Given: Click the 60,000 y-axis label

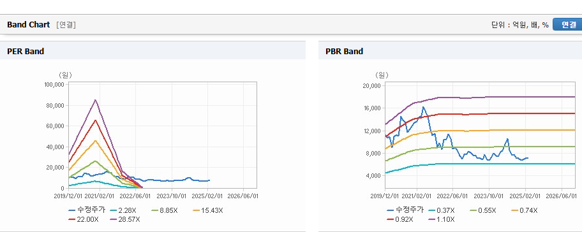Looking at the screenshot, I should 56,126.
